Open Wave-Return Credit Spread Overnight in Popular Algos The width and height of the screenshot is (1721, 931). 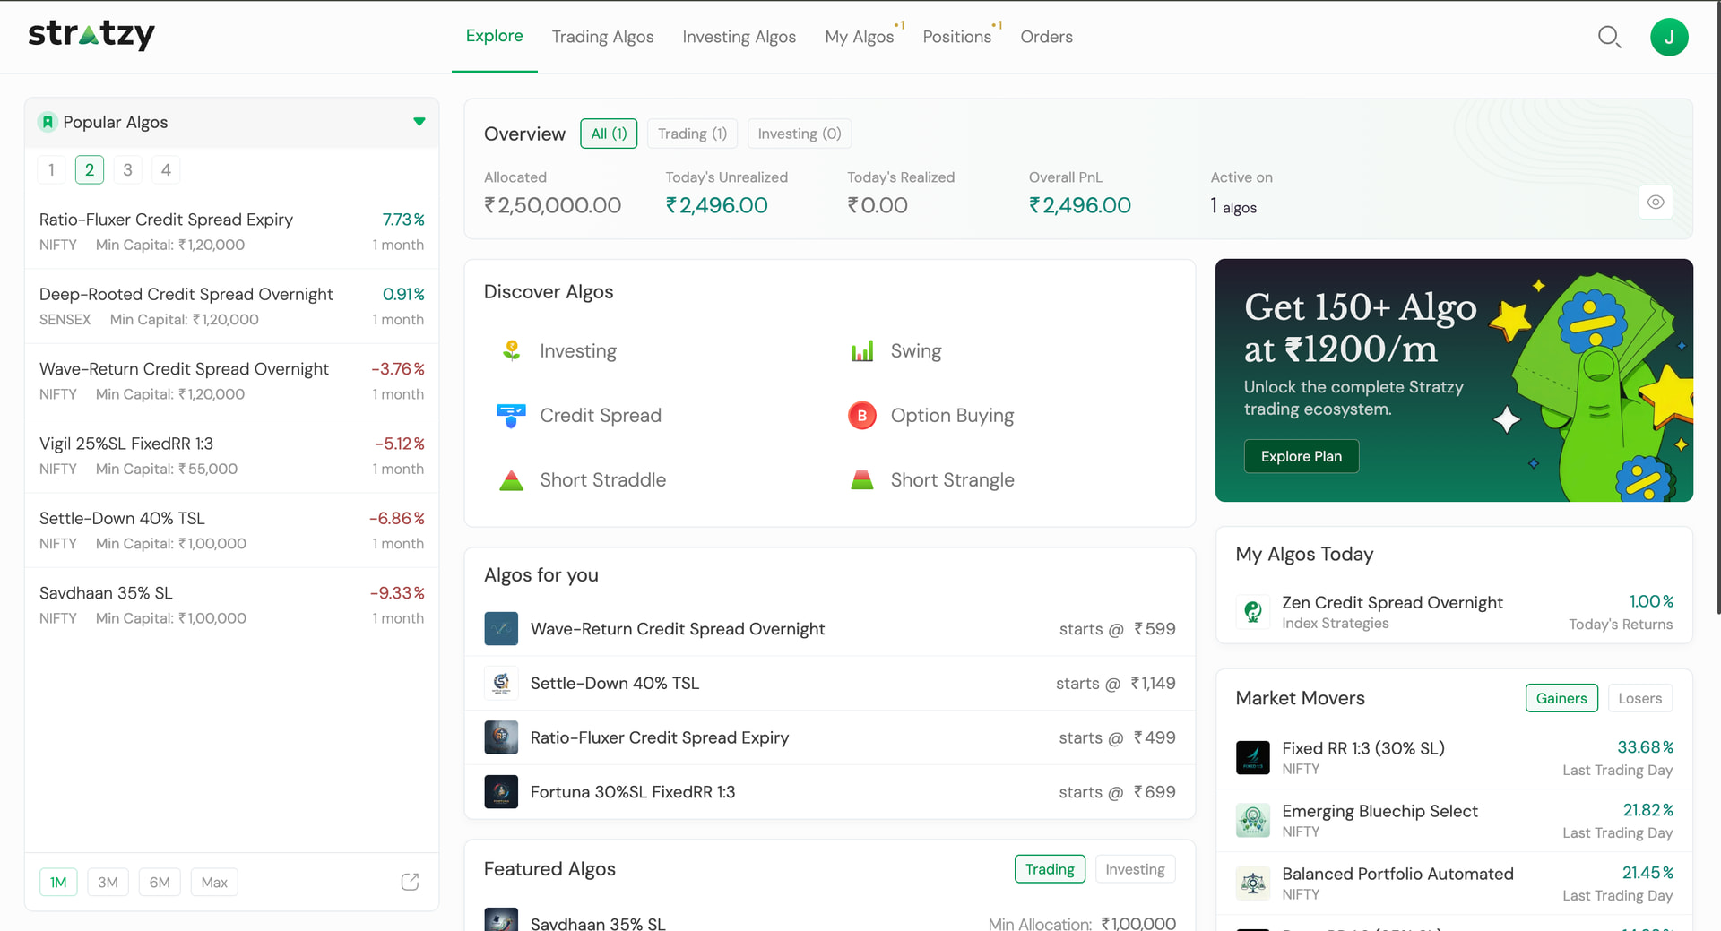coord(231,381)
